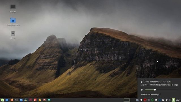The image size is (181, 102).
Task: Click the red PDF tray icon
Action: point(145,100)
